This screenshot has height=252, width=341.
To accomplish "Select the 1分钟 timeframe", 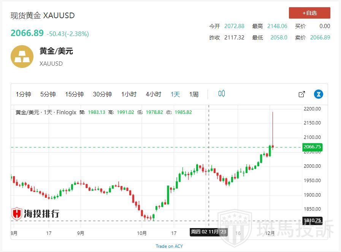I will click(x=23, y=94).
